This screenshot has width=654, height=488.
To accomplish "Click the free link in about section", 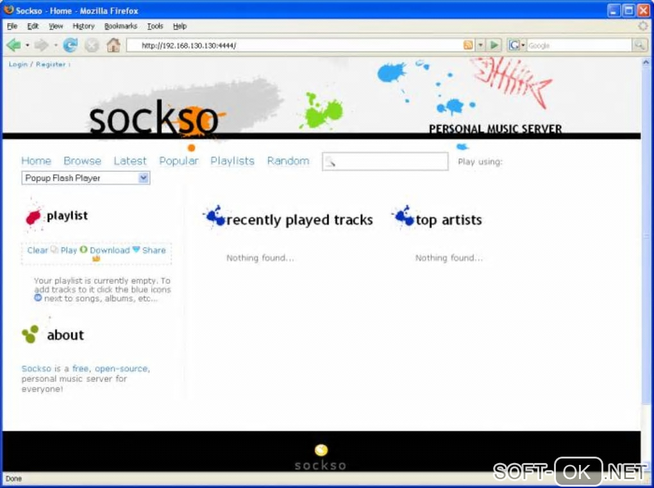I will (x=80, y=368).
